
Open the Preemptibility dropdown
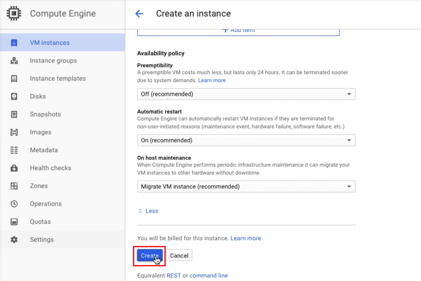pyautogui.click(x=246, y=94)
